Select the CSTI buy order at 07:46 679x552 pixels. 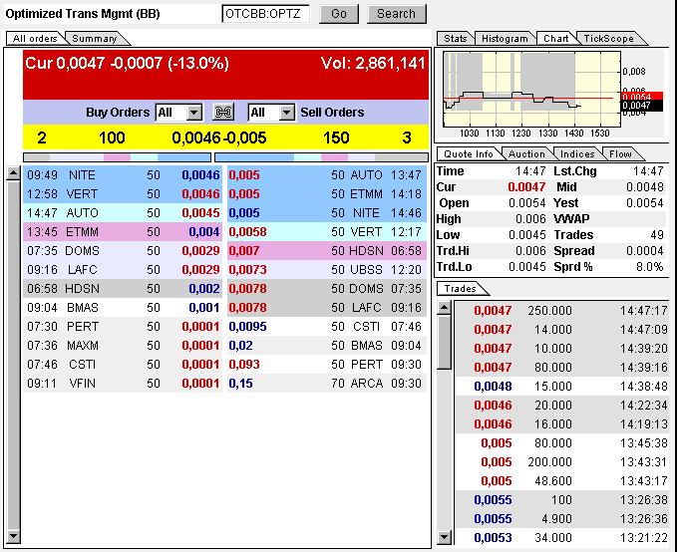[x=123, y=365]
